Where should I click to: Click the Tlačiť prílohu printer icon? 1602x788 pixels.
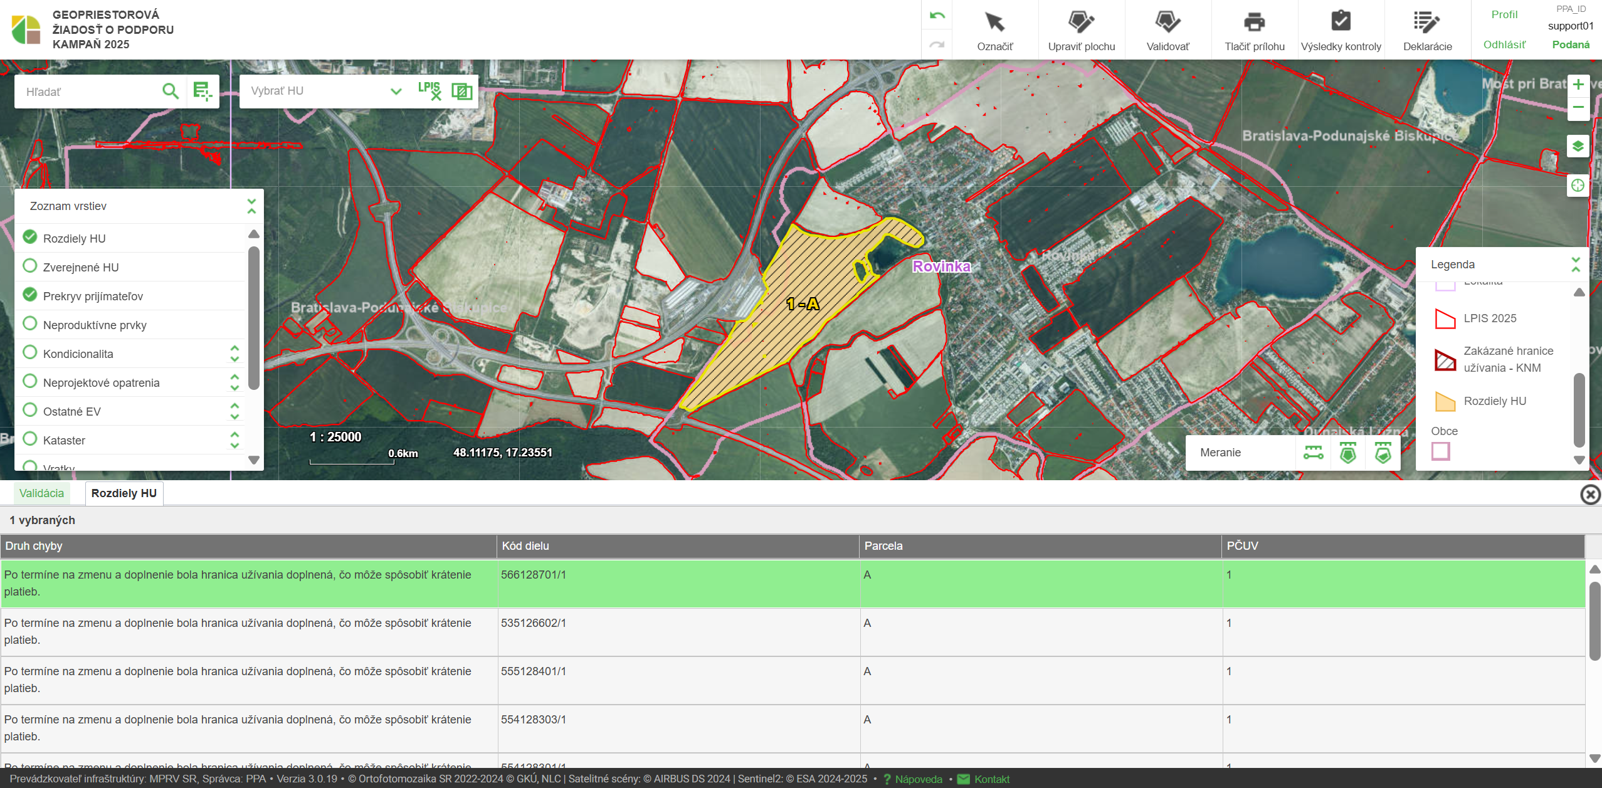point(1254,23)
